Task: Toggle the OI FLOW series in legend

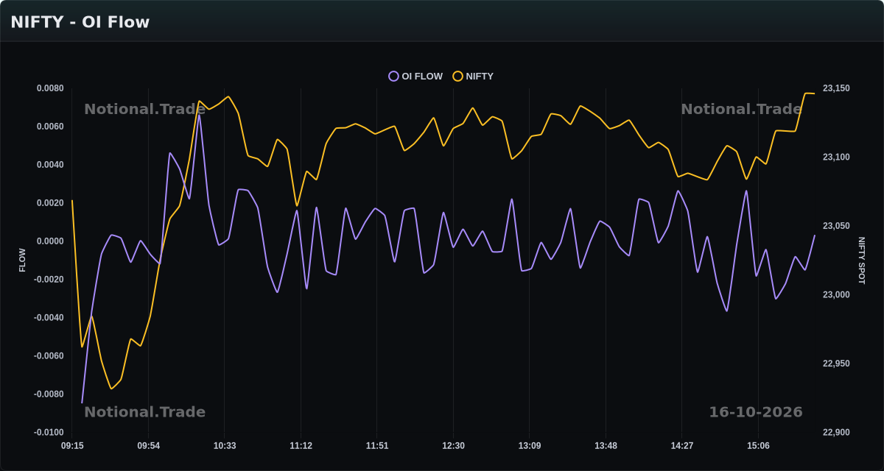Action: point(416,77)
